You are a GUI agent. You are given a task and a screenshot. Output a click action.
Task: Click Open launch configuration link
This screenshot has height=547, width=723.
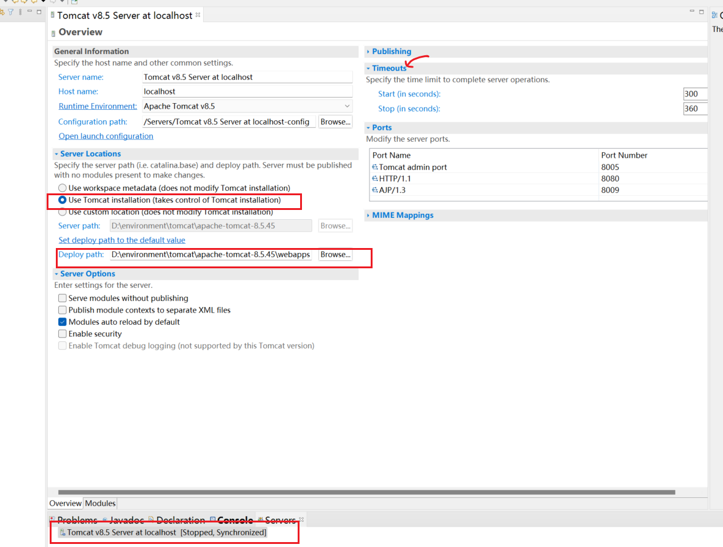[106, 136]
